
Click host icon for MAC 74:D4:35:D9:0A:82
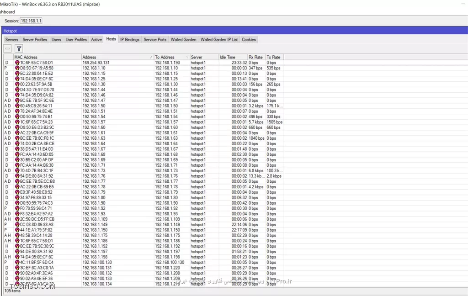pos(17,95)
